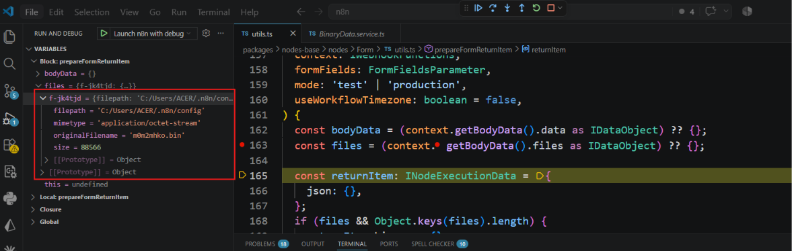Close the utils.ts tab
The height and width of the screenshot is (251, 792).
[x=293, y=34]
